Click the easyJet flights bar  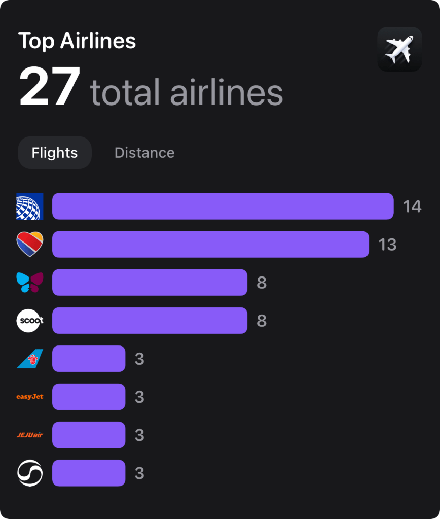tap(89, 397)
